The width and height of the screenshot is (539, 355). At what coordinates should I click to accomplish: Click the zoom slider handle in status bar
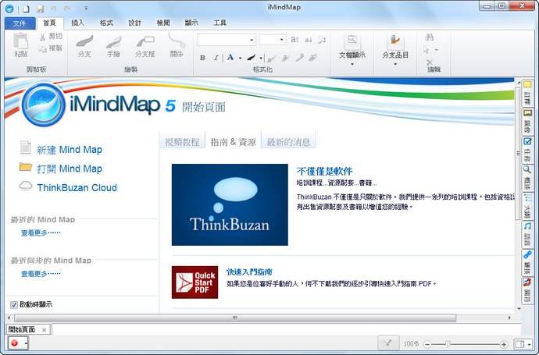pos(448,343)
